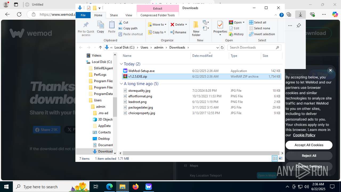
Task: Click the horizontal scrollbar in file list
Action: point(201,153)
